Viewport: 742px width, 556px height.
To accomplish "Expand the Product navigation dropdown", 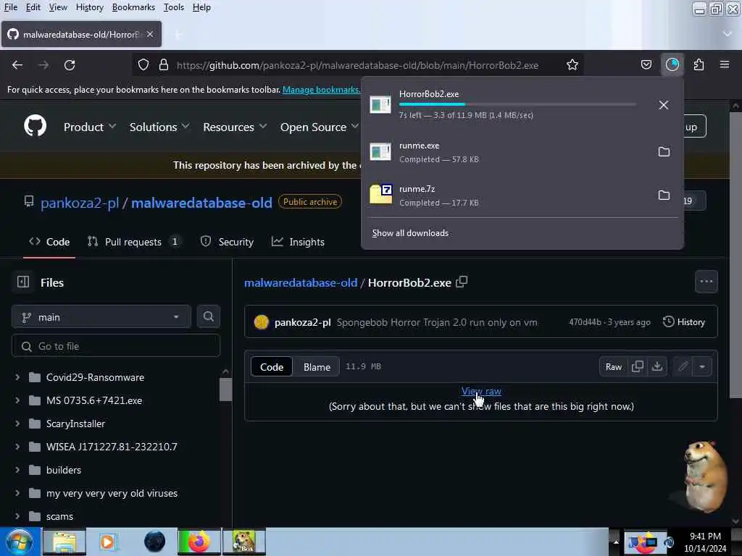I will (x=89, y=127).
